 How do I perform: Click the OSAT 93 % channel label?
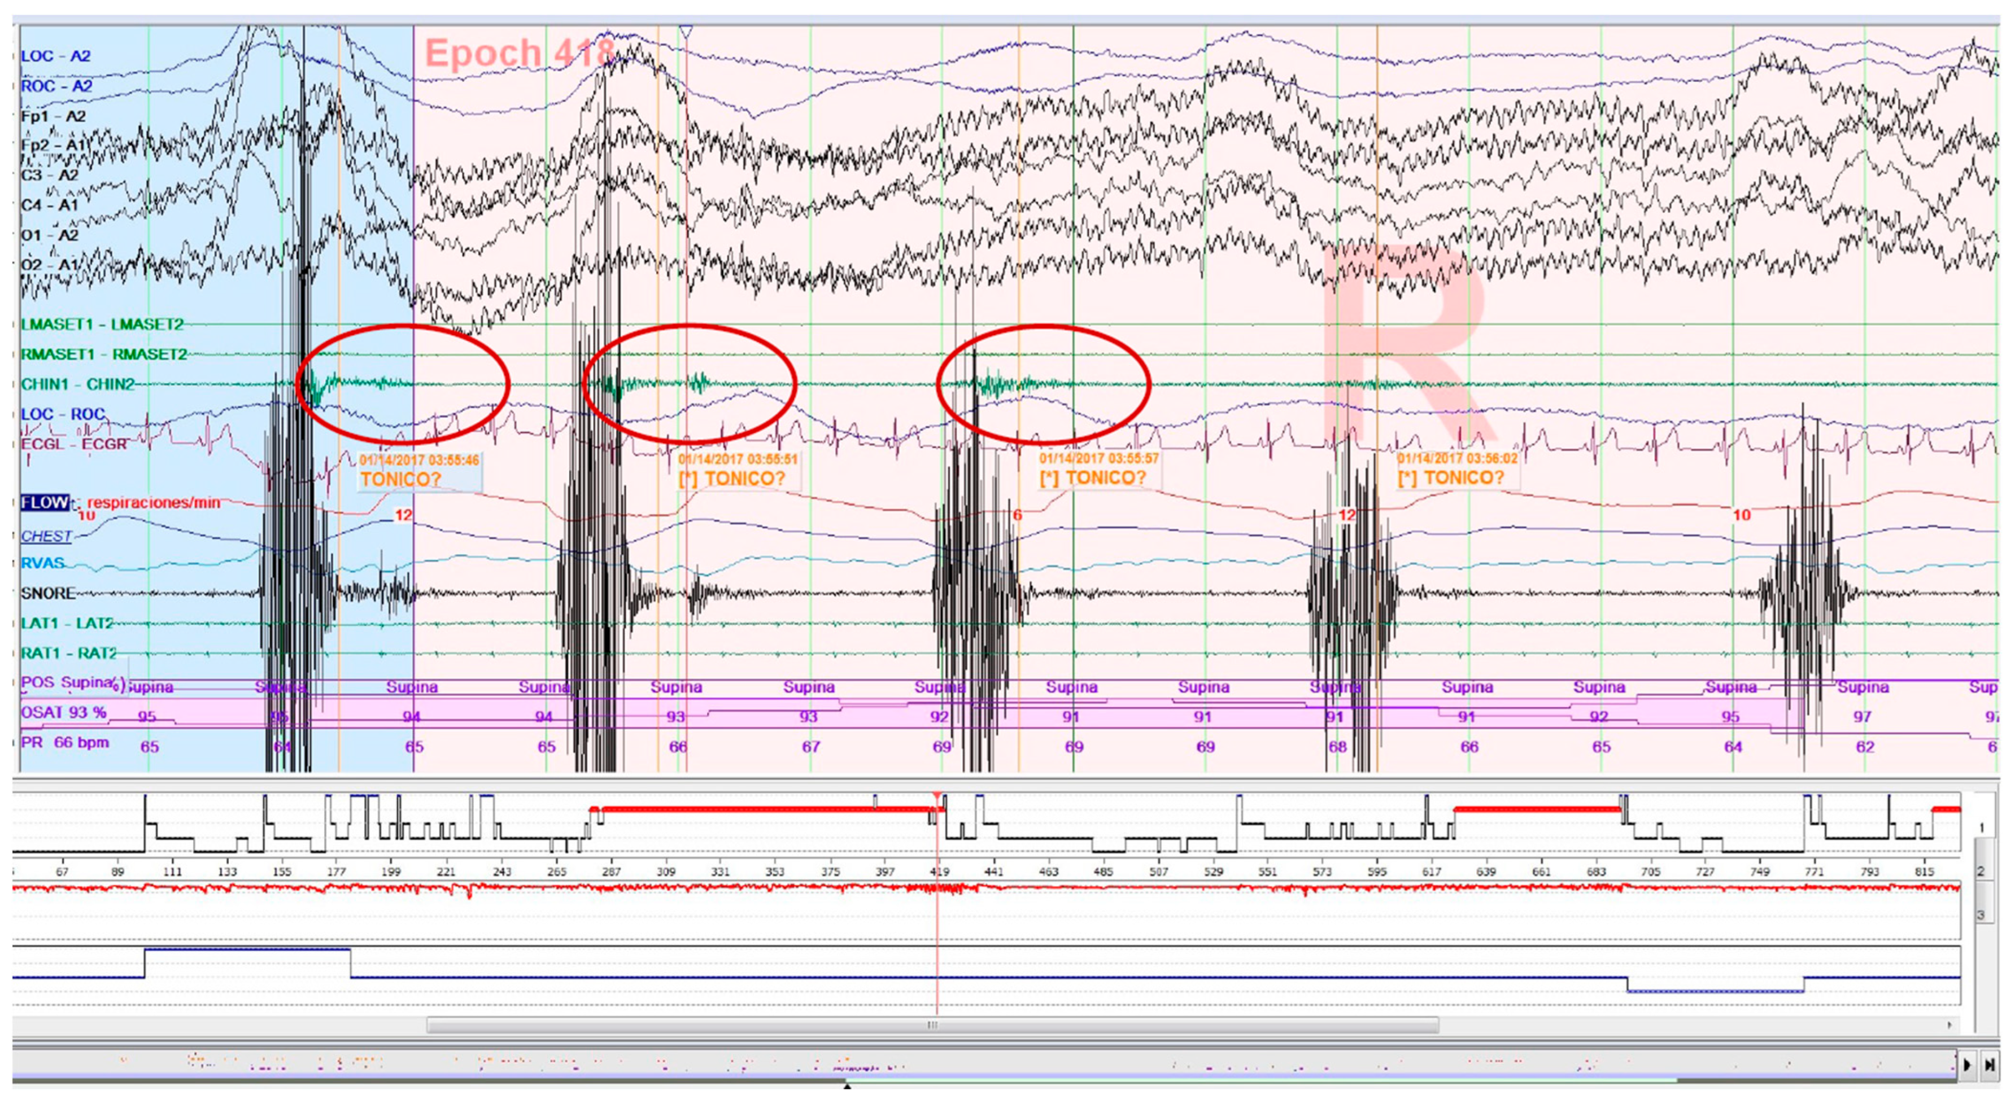[x=63, y=712]
